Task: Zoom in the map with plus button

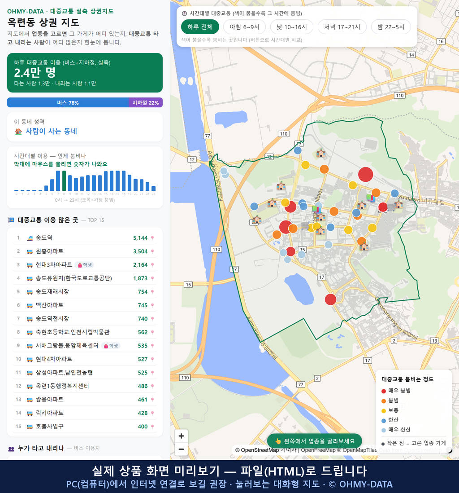Action: [181, 436]
